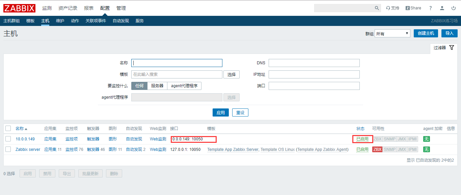This screenshot has height=195, width=461.
Task: Go to 主机 submenu
Action: point(45,21)
